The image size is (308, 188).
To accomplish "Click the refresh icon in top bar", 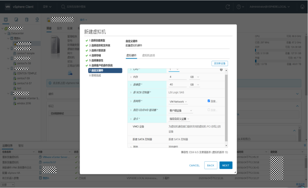I will (228, 7).
